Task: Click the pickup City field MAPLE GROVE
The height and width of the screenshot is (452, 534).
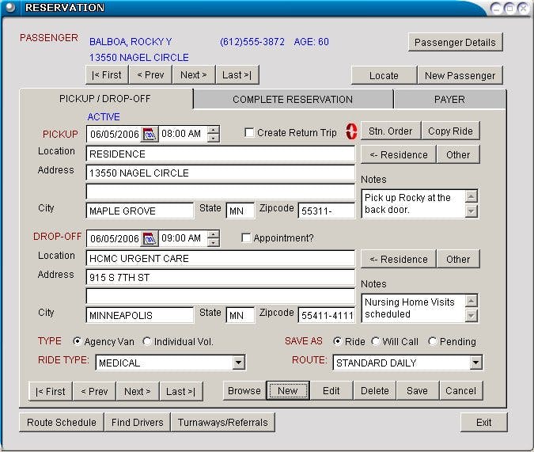Action: pyautogui.click(x=140, y=211)
